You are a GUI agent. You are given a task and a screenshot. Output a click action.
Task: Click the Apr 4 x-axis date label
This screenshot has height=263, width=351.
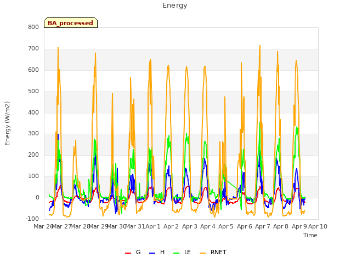point(208,226)
